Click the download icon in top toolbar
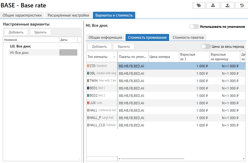The width and height of the screenshot is (248, 163). (x=213, y=5)
